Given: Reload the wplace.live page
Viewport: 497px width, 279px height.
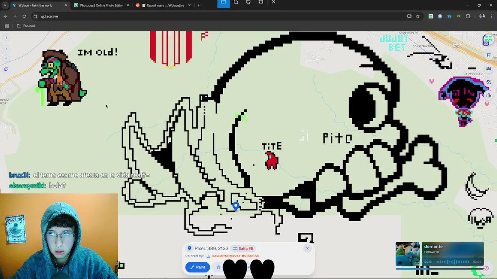Looking at the screenshot, I should (x=24, y=16).
